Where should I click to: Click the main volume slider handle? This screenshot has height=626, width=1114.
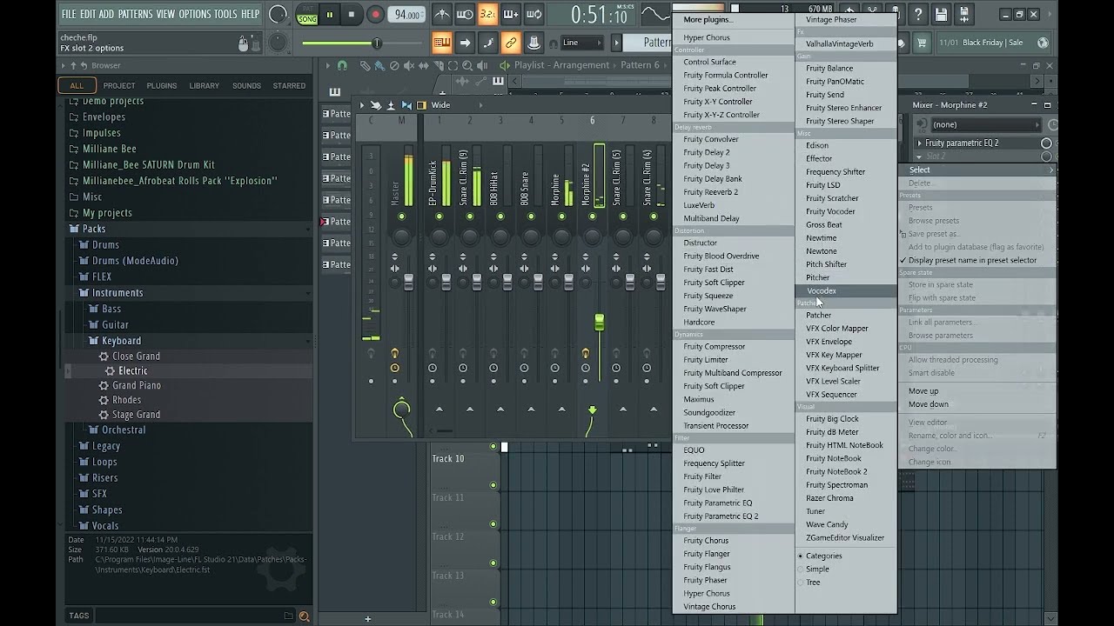pos(377,43)
